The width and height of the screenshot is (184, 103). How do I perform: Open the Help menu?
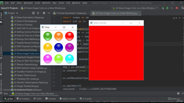(85, 3)
